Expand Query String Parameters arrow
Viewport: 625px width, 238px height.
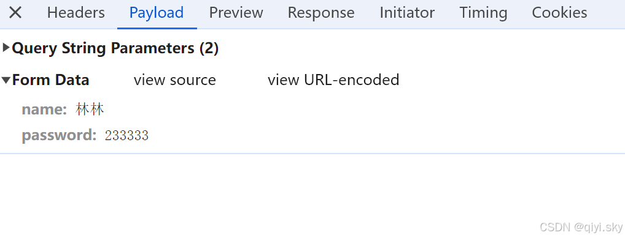click(6, 48)
